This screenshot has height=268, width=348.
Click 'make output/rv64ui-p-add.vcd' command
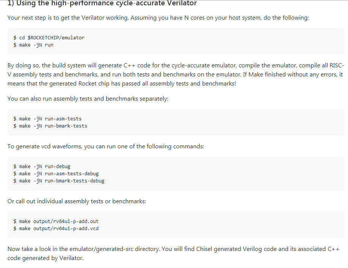(x=56, y=229)
